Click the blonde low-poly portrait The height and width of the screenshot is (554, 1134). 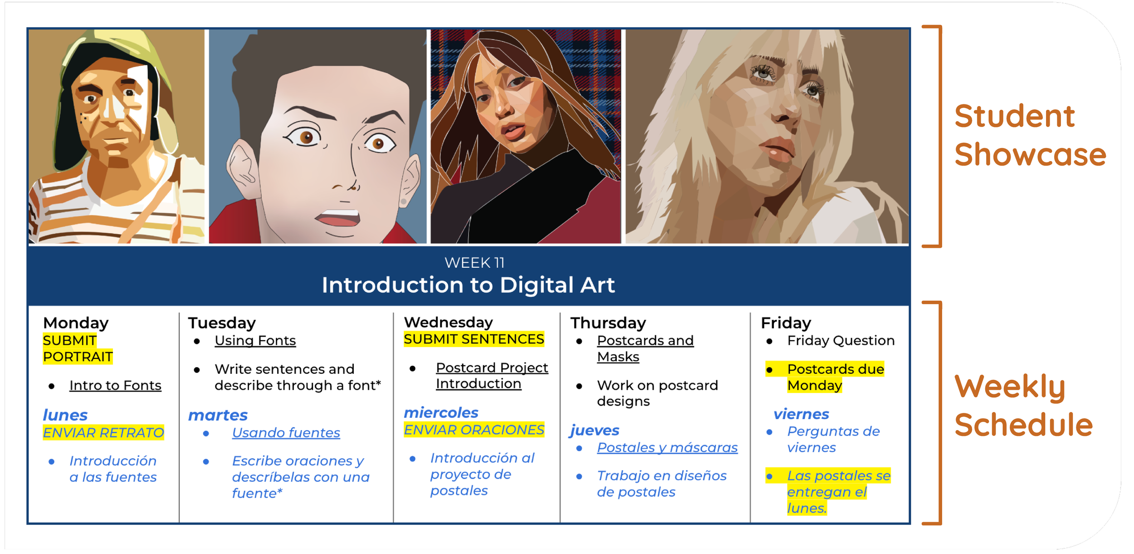pyautogui.click(x=767, y=136)
